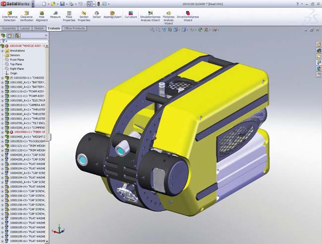Start FloXpress Analysis Wizard
The height and width of the screenshot is (244, 322).
pyautogui.click(x=168, y=18)
